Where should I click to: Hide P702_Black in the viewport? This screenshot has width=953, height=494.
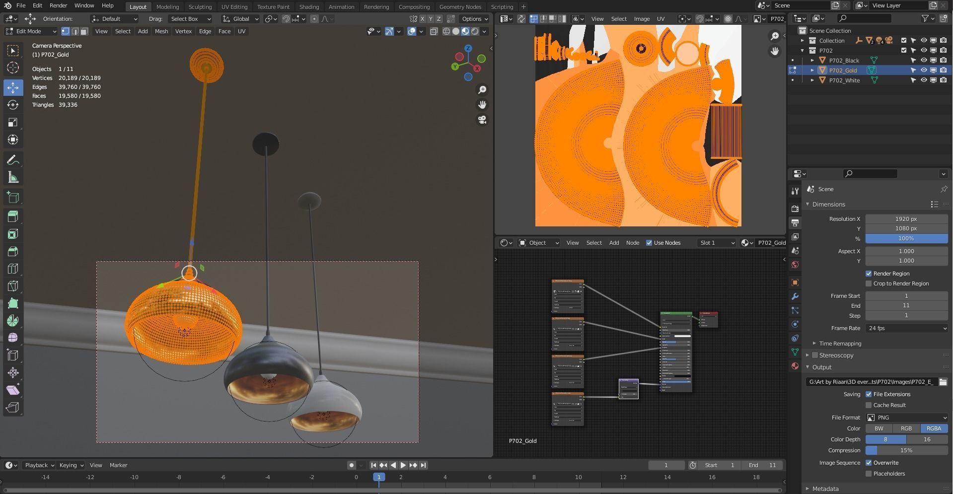click(x=924, y=60)
